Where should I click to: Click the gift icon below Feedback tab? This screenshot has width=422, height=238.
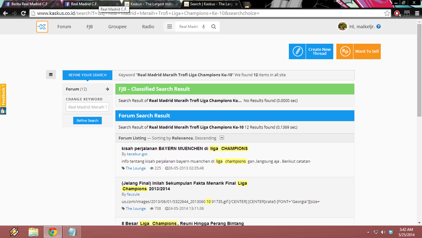3,111
